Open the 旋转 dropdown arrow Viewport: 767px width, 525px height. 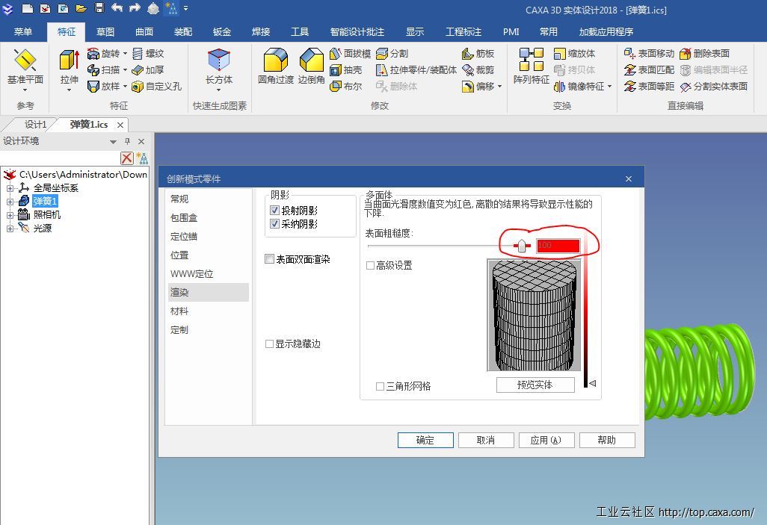(x=126, y=53)
